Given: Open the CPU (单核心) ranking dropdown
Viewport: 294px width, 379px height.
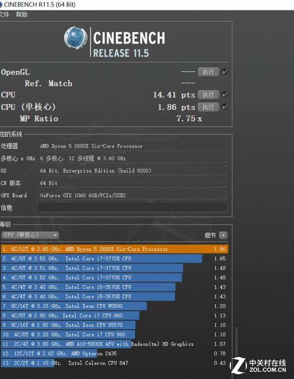Looking at the screenshot, I should click(x=30, y=235).
